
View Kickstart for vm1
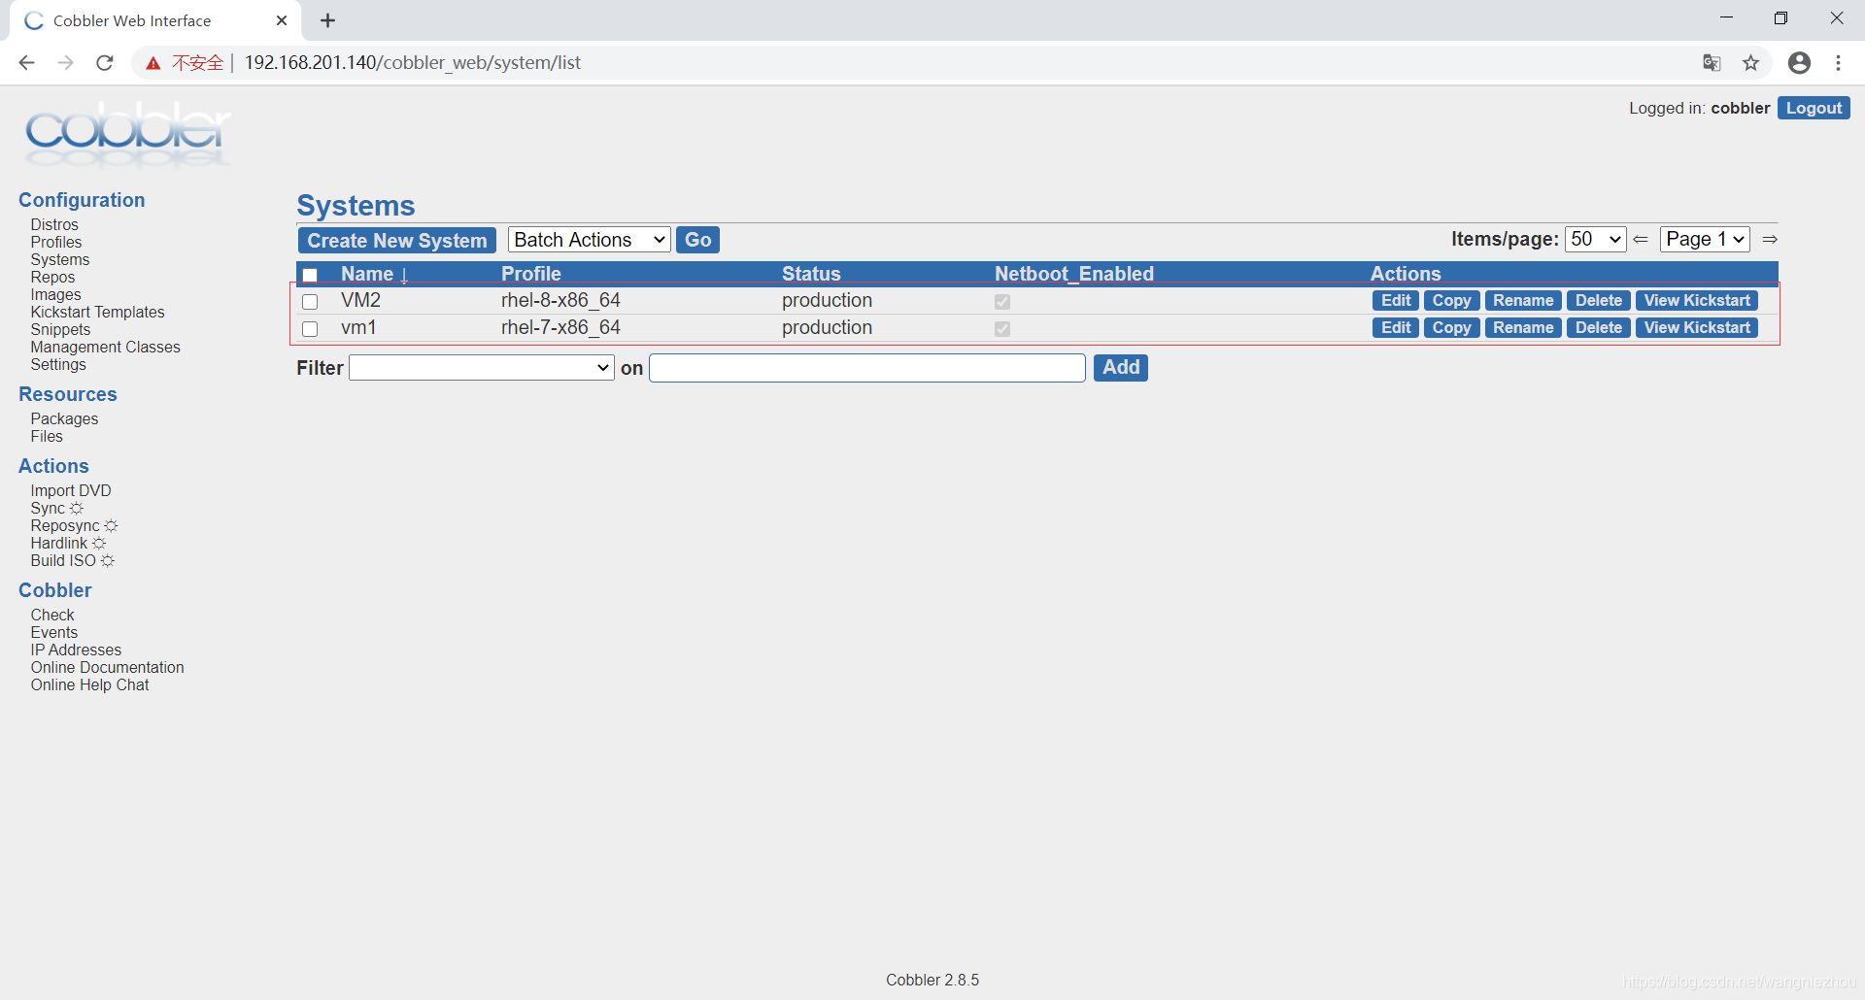coord(1697,328)
